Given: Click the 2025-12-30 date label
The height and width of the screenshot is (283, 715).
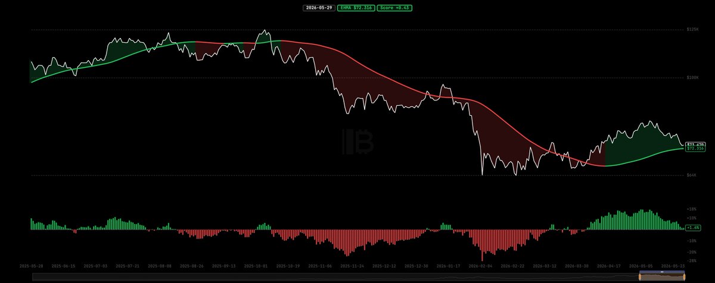Looking at the screenshot, I should (418, 266).
